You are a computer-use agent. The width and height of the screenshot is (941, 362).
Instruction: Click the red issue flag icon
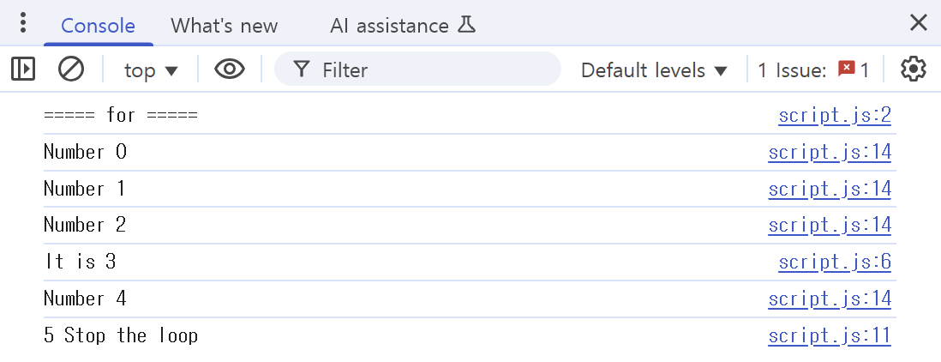(x=847, y=69)
